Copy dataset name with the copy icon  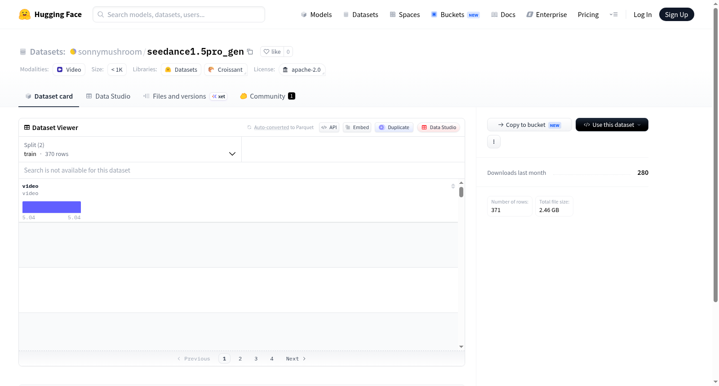(x=250, y=52)
